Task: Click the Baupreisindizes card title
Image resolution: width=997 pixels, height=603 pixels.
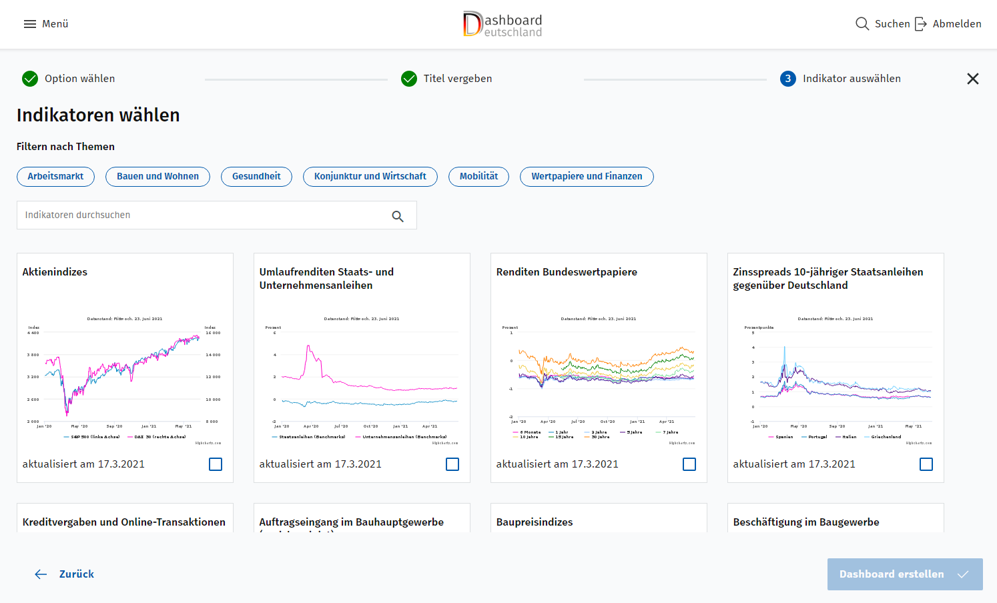Action: [x=535, y=522]
